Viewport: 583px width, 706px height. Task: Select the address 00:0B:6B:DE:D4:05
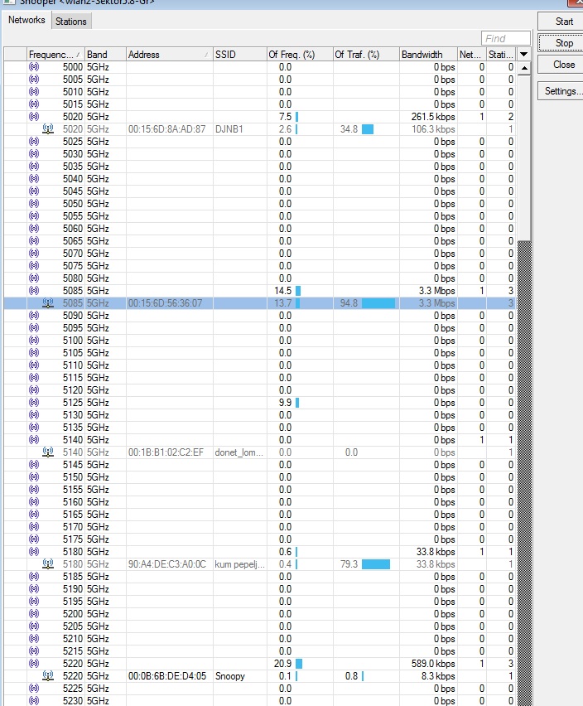tap(167, 676)
